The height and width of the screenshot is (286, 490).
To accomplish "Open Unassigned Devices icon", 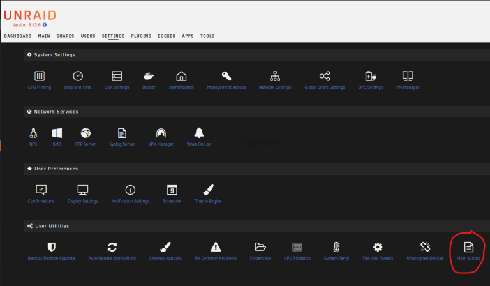I will click(x=425, y=247).
